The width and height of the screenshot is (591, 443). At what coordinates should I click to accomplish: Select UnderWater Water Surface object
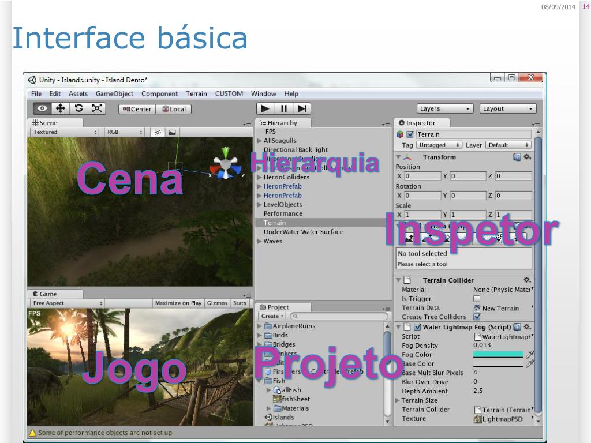[x=304, y=232]
